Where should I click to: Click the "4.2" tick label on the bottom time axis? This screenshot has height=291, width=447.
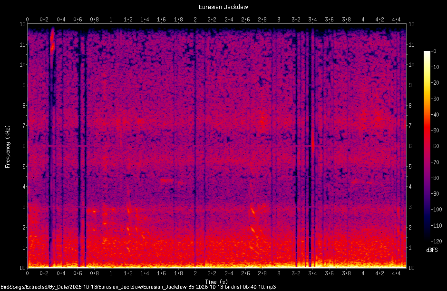coord(380,273)
